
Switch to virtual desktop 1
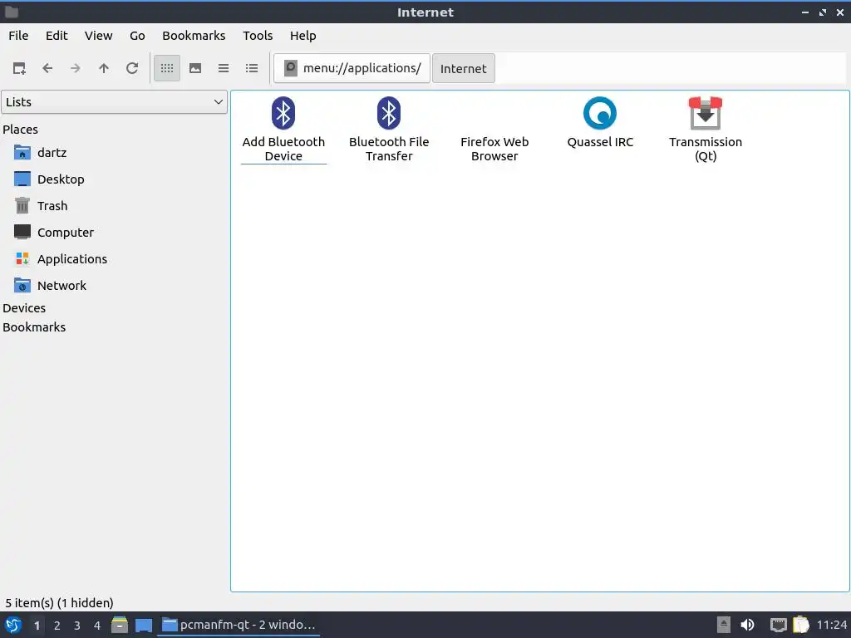coord(37,626)
